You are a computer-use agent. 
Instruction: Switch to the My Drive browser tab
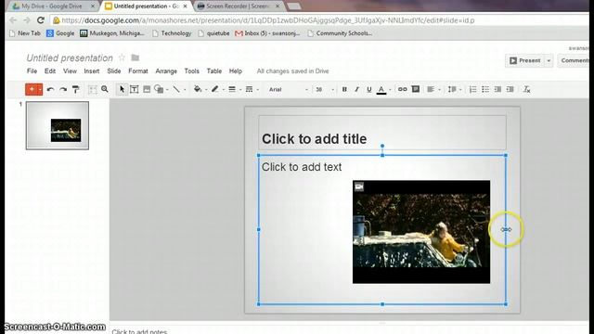[53, 6]
